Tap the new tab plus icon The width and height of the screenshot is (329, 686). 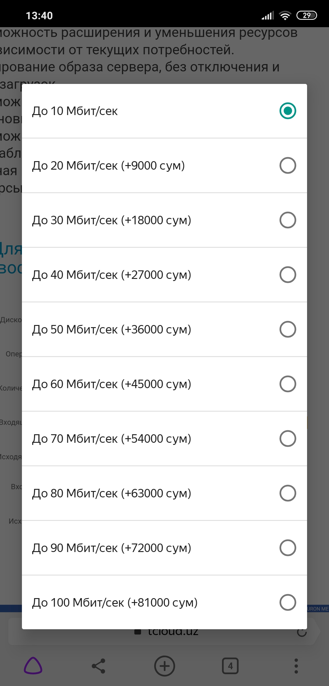point(164,666)
